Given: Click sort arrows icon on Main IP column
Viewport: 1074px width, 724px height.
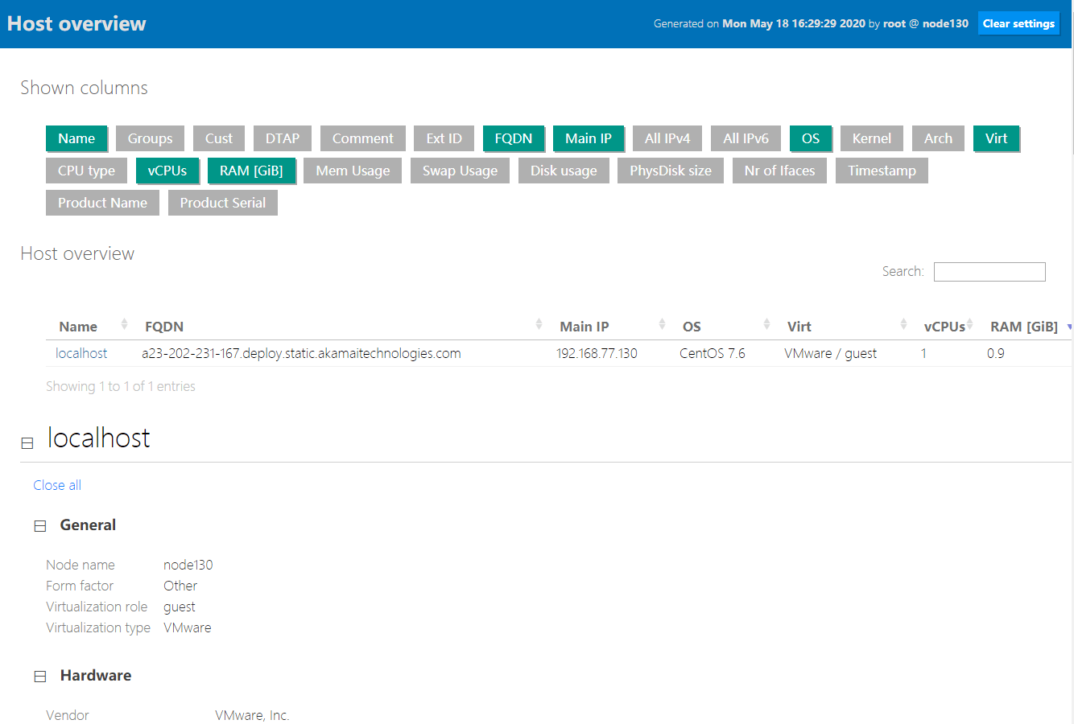Looking at the screenshot, I should point(662,324).
